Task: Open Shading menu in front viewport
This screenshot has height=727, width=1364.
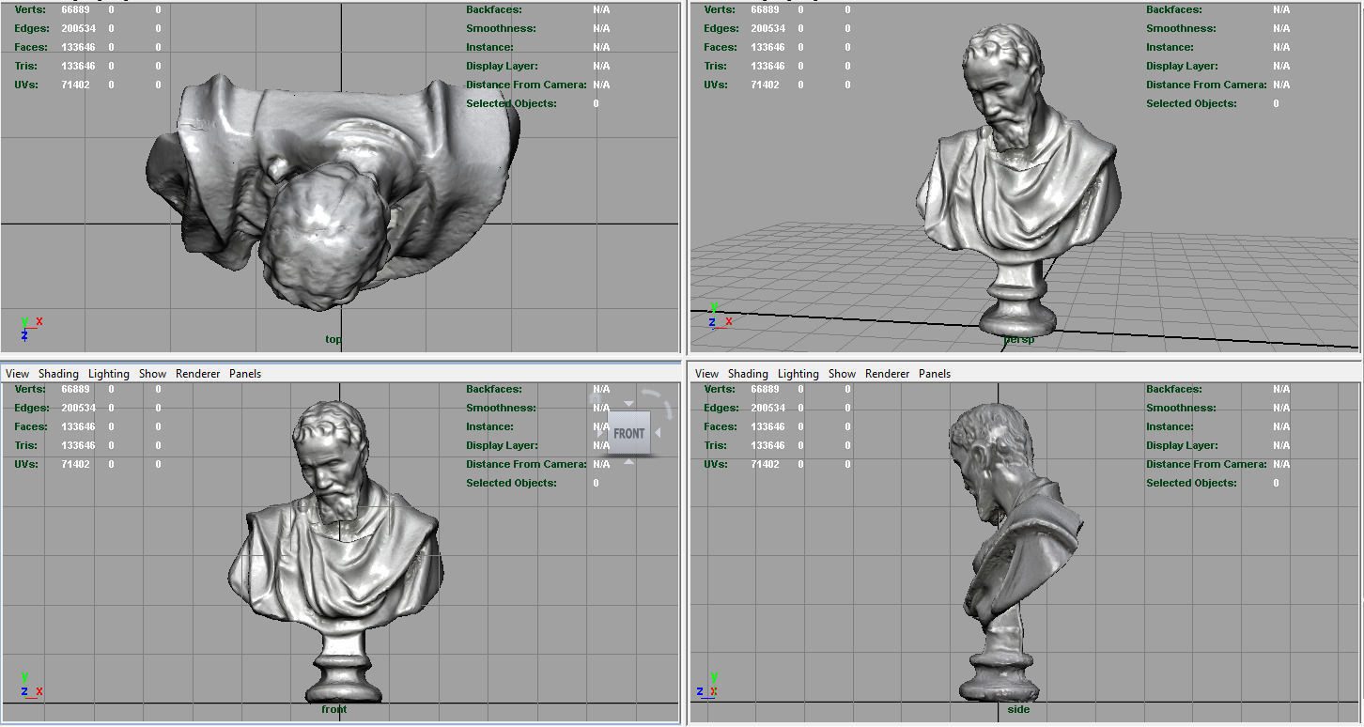Action: [x=58, y=374]
